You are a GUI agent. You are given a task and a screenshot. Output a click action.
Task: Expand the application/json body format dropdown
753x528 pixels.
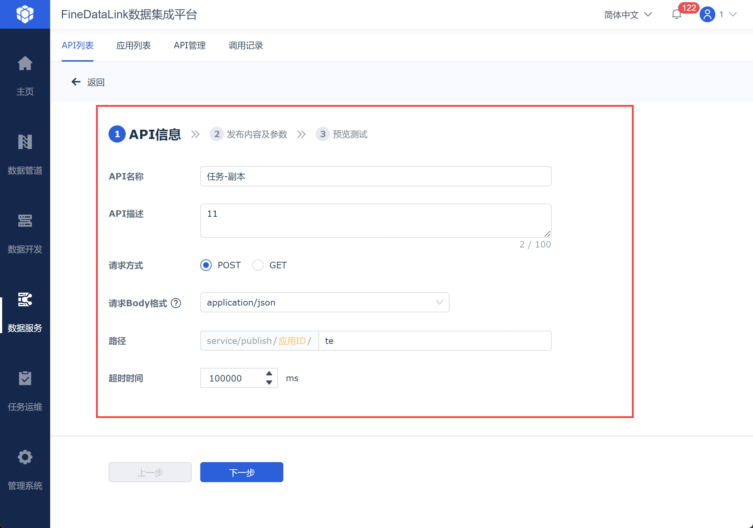(439, 302)
